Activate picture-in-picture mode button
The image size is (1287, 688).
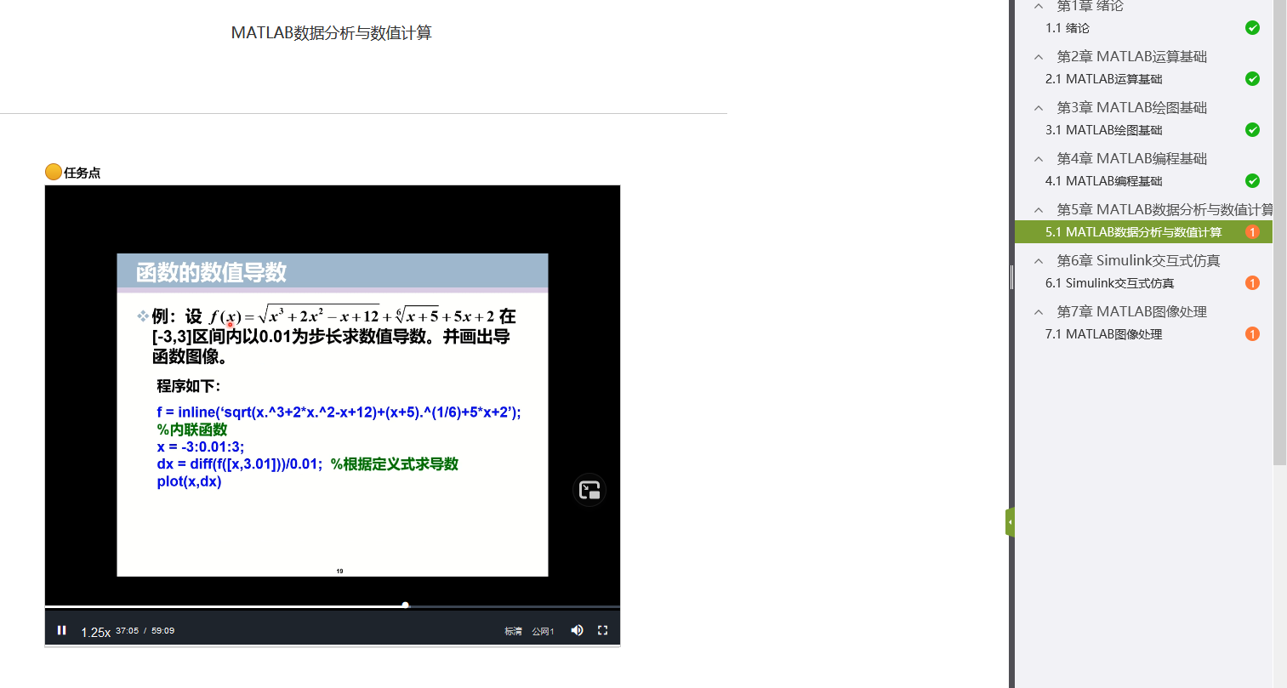[589, 490]
